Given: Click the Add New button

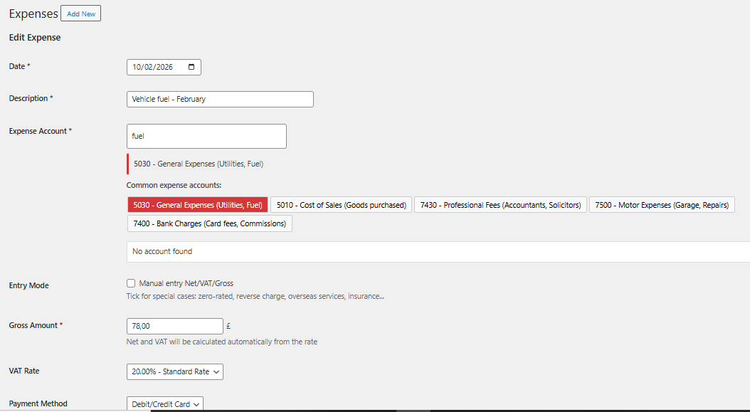Looking at the screenshot, I should click(80, 13).
